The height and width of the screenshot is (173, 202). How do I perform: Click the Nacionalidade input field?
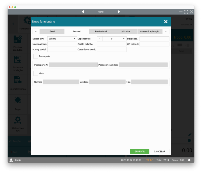pos(62,44)
